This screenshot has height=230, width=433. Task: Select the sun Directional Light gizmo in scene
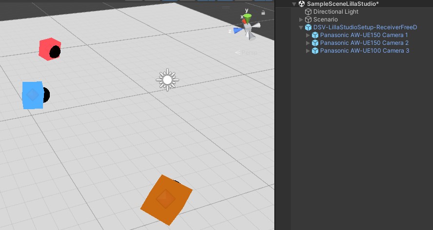pos(167,79)
